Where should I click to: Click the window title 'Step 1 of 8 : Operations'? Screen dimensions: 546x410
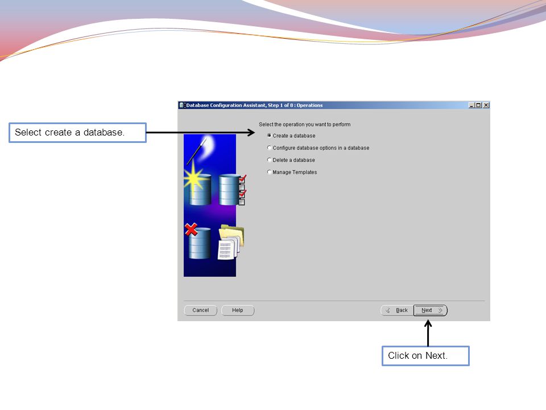295,105
